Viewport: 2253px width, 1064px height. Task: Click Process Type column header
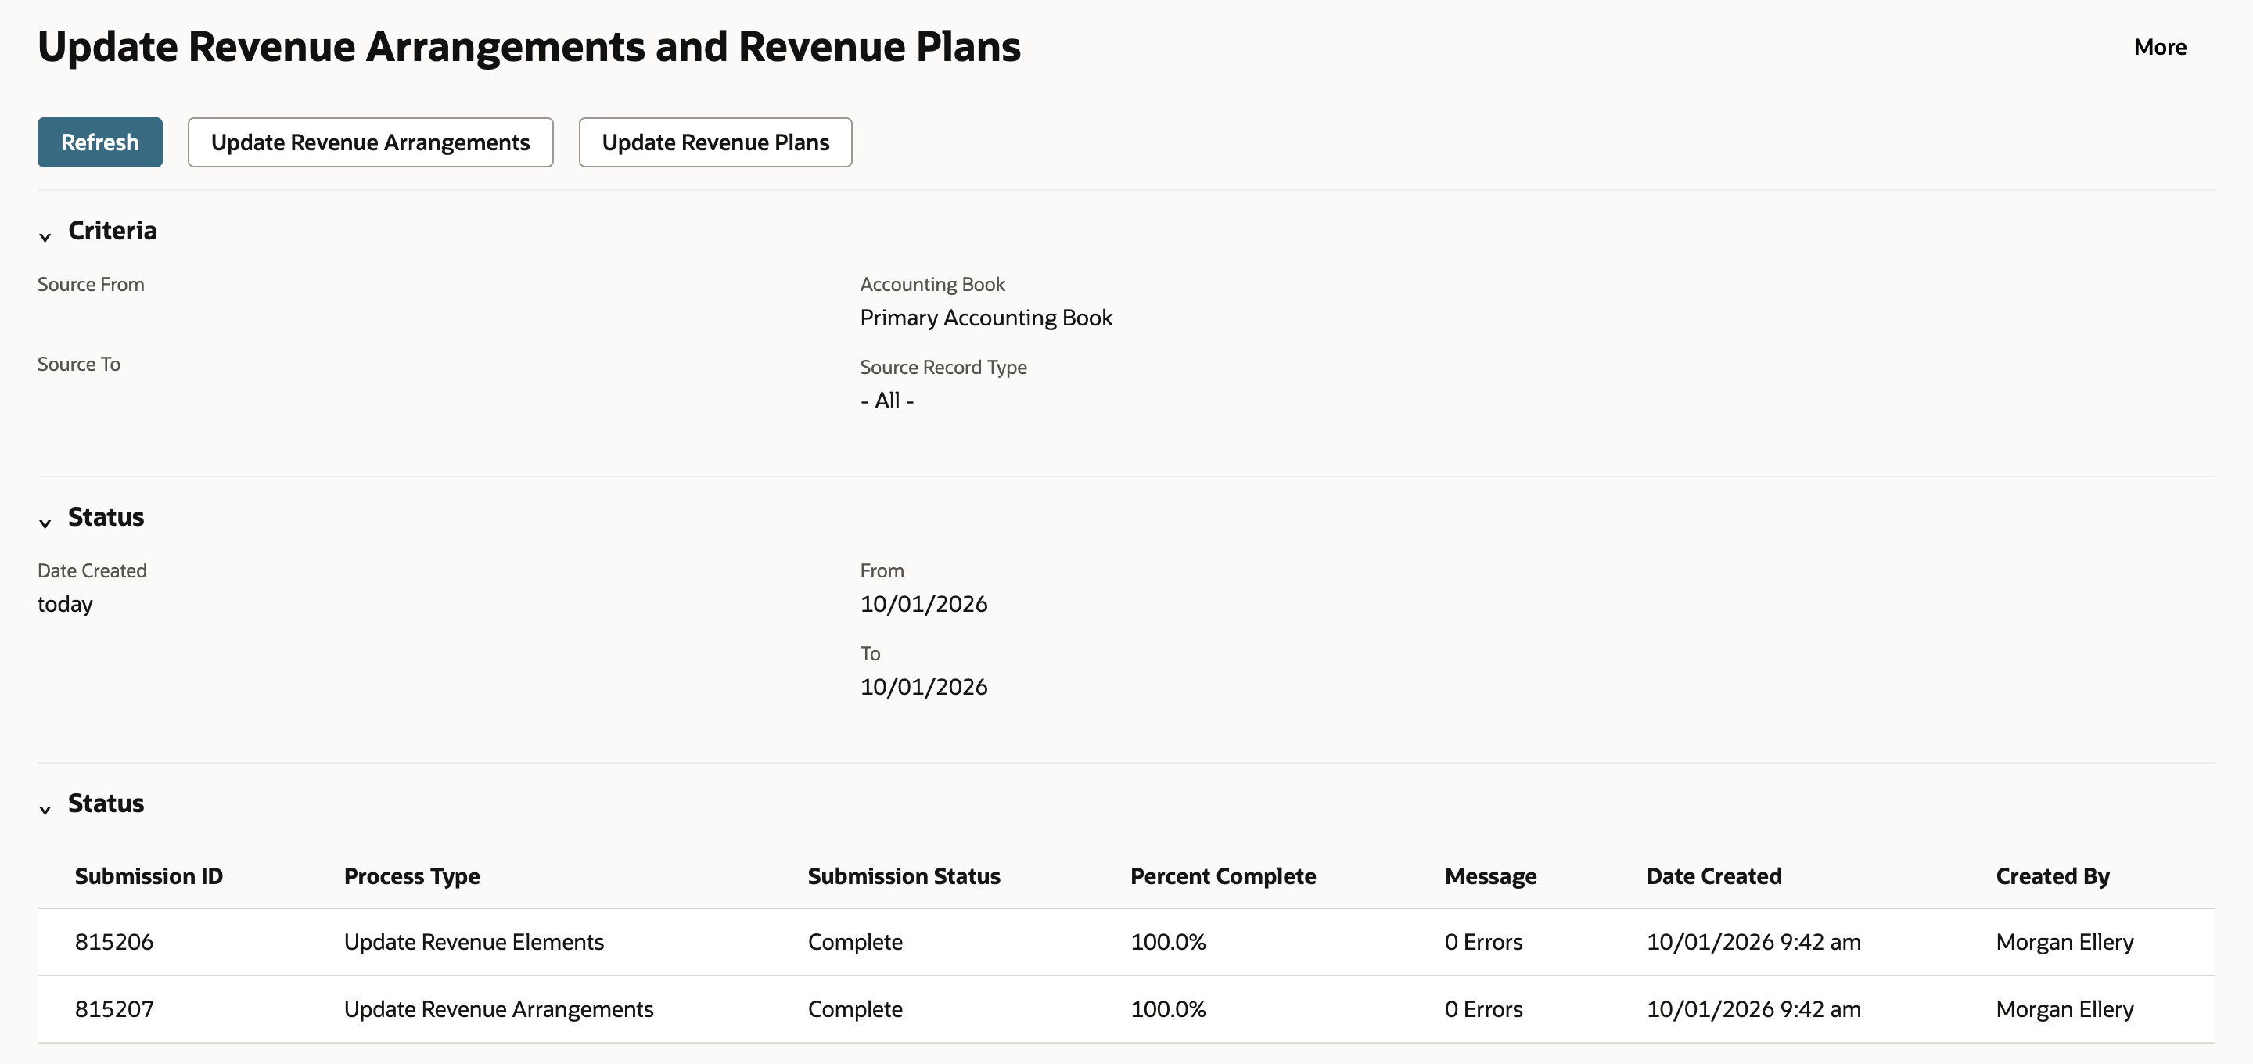(x=412, y=876)
